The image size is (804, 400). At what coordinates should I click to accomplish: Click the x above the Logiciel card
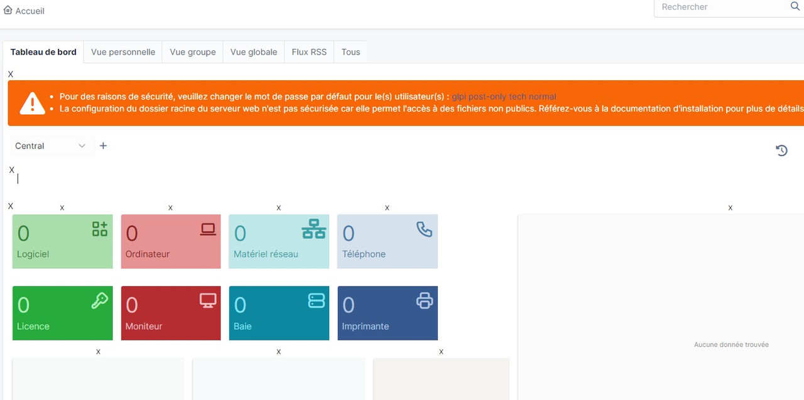[62, 208]
